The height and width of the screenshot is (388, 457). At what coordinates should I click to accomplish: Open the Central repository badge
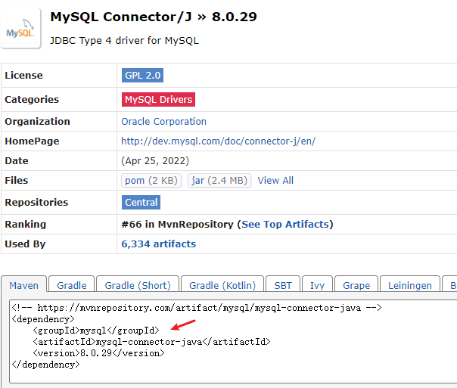point(141,203)
